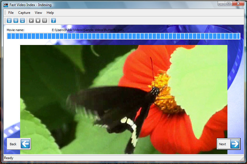This screenshot has width=247, height=164.
Task: Open the Help menu
Action: (x=50, y=13)
